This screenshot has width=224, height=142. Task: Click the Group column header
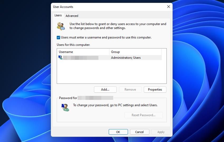click(135, 52)
